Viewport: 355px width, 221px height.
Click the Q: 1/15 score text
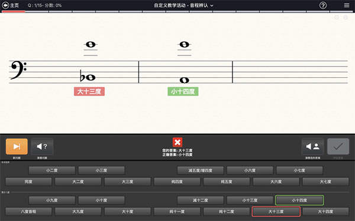click(44, 5)
